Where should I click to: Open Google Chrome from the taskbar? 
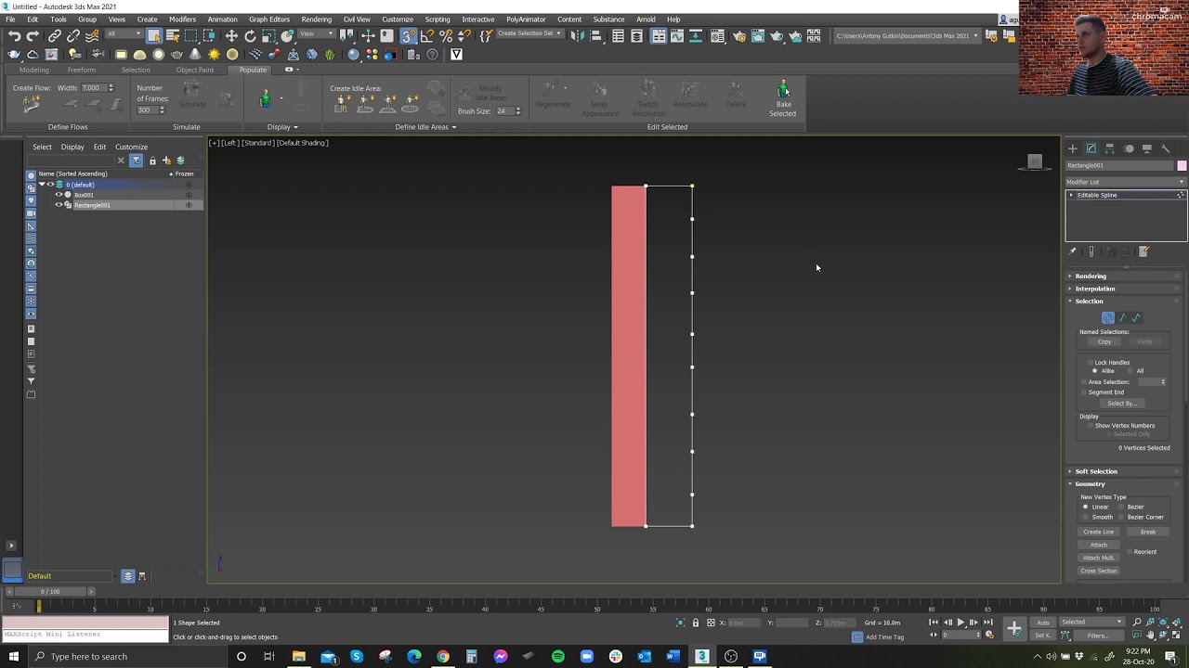click(443, 657)
